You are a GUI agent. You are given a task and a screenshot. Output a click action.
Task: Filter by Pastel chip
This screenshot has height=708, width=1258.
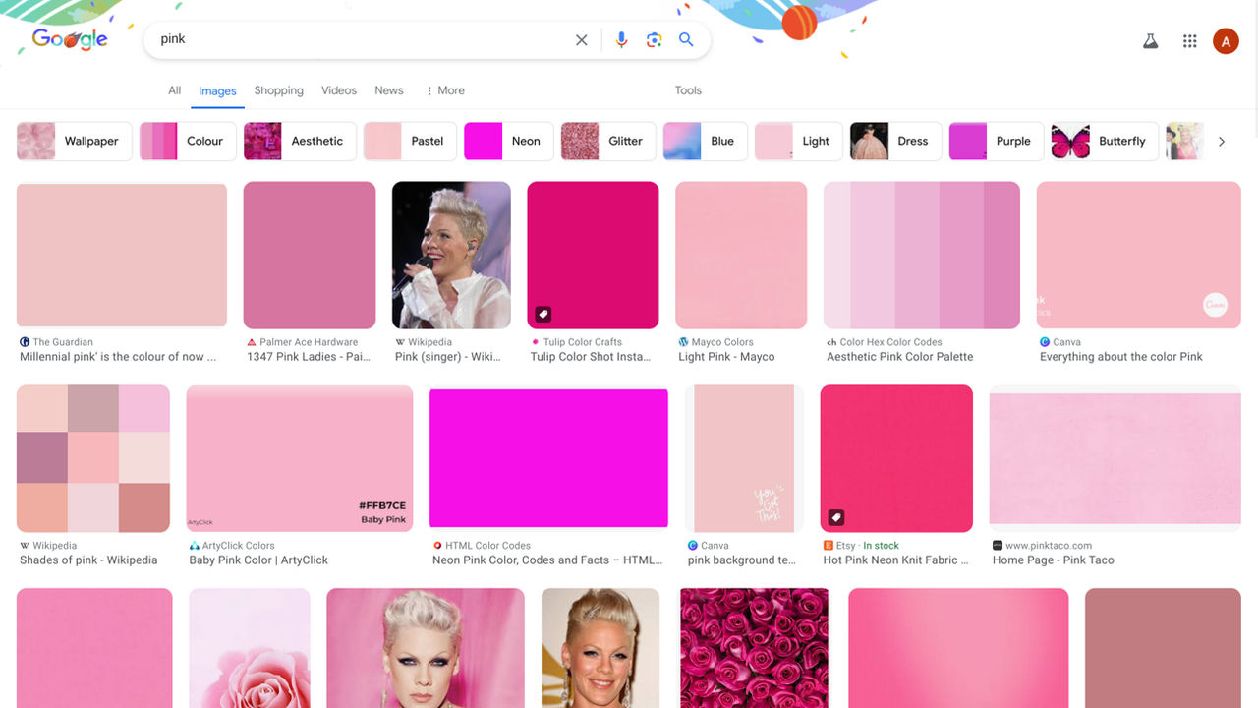(410, 141)
